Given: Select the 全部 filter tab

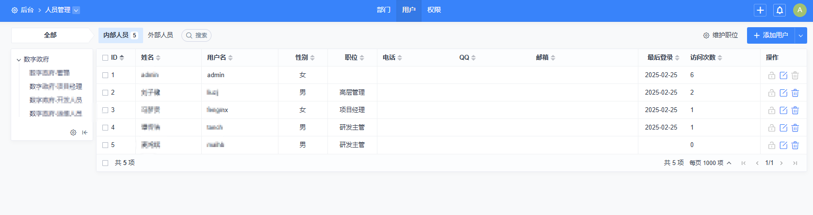Looking at the screenshot, I should pos(50,35).
